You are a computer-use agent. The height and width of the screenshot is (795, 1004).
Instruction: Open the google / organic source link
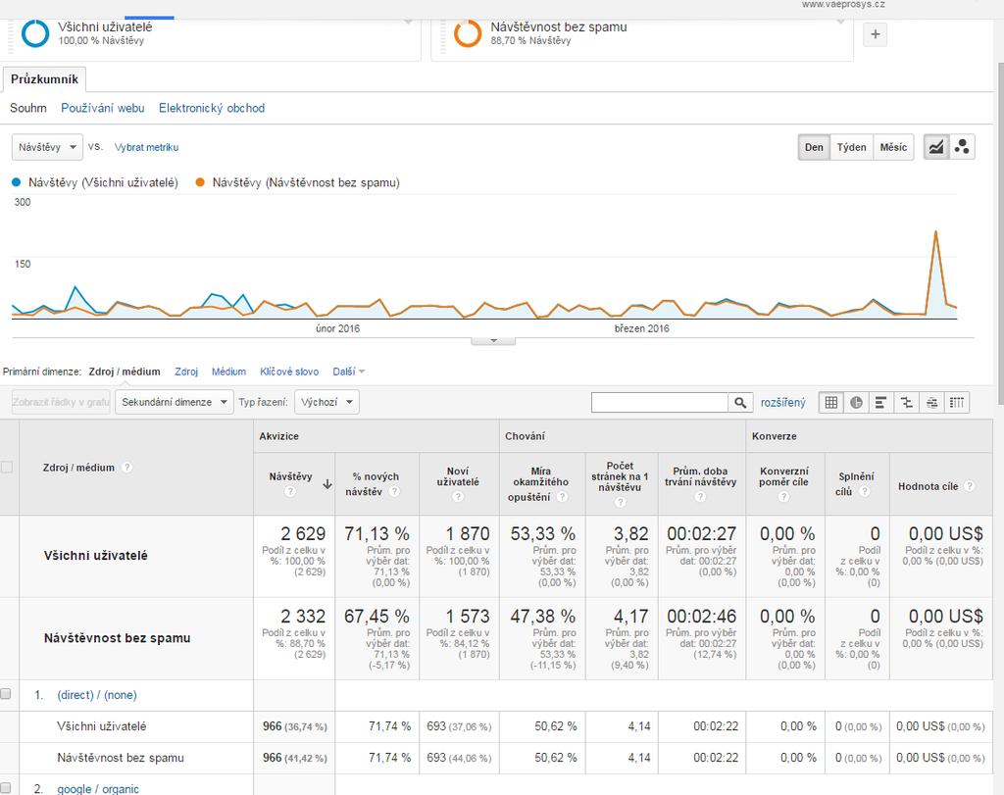point(98,788)
